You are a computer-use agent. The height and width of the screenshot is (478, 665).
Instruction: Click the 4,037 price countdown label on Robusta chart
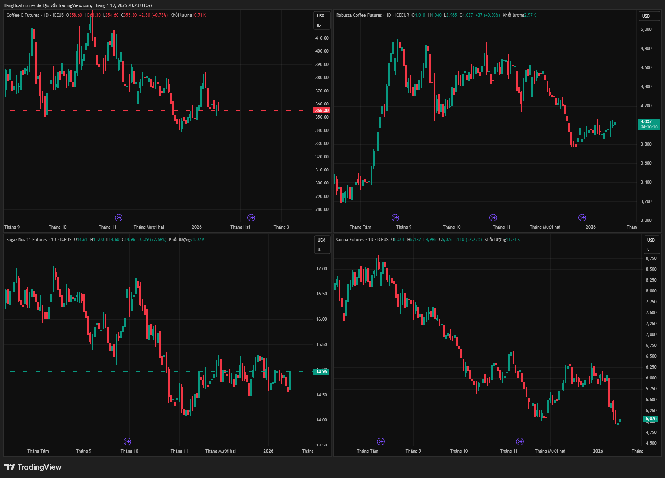tap(648, 124)
